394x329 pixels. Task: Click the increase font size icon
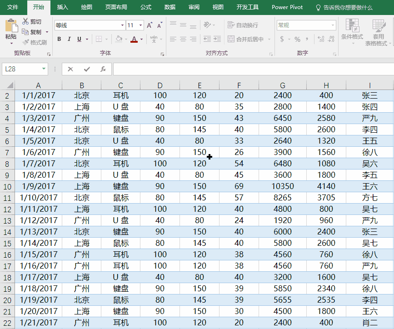[x=150, y=25]
